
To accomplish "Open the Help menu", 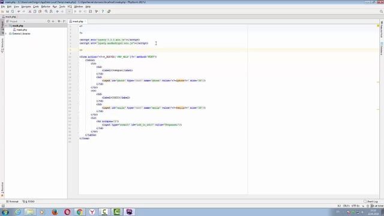I will tap(88, 7).
